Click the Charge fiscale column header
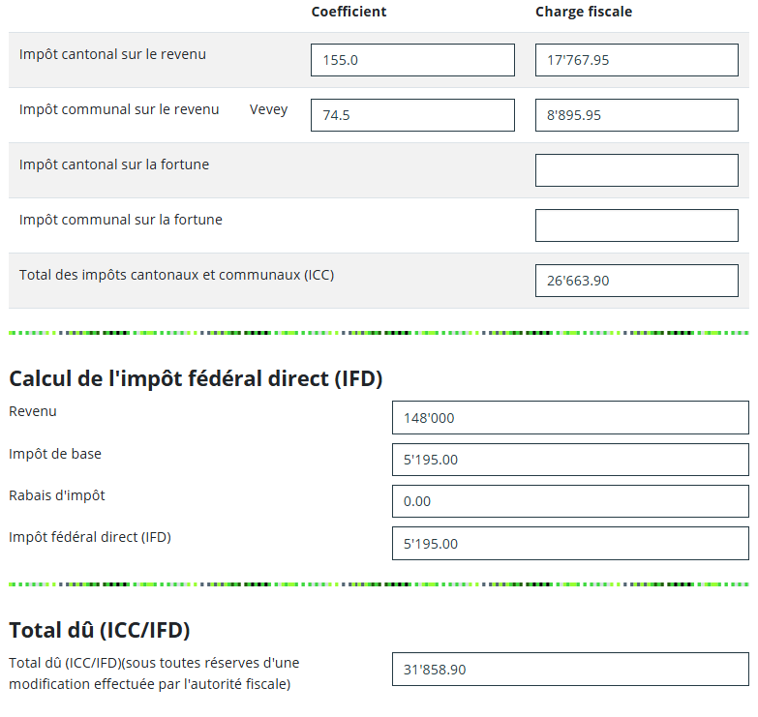 [584, 12]
